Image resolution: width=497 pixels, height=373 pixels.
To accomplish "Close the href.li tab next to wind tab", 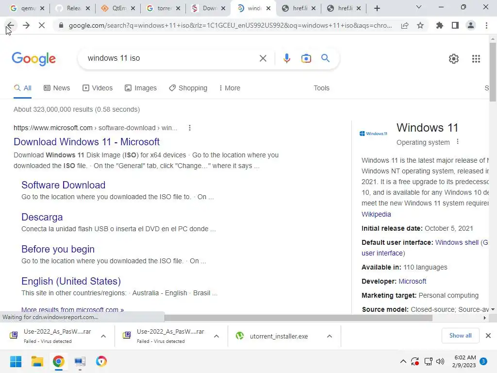I will click(x=314, y=9).
